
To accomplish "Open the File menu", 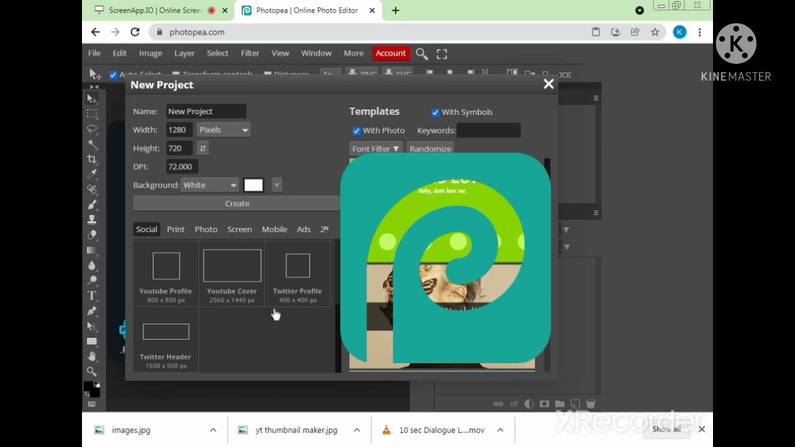I will pos(94,53).
